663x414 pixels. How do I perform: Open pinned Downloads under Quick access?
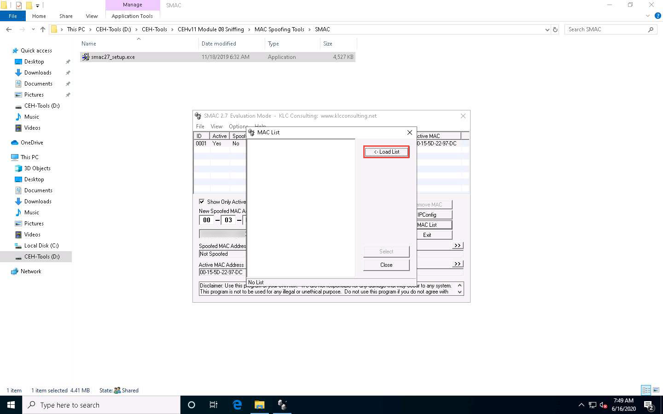click(x=38, y=73)
